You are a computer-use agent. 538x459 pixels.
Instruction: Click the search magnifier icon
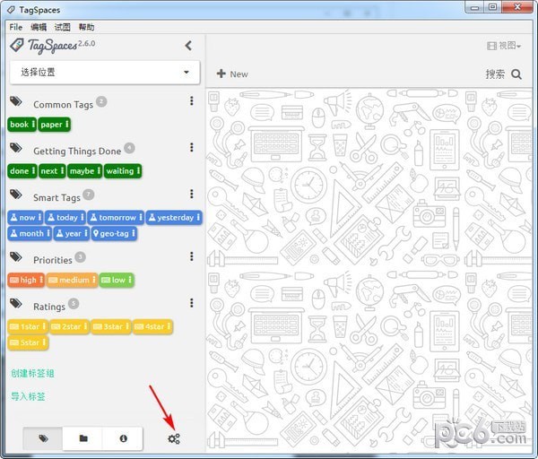516,74
